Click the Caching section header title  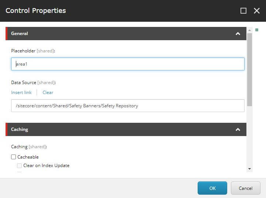coord(20,129)
